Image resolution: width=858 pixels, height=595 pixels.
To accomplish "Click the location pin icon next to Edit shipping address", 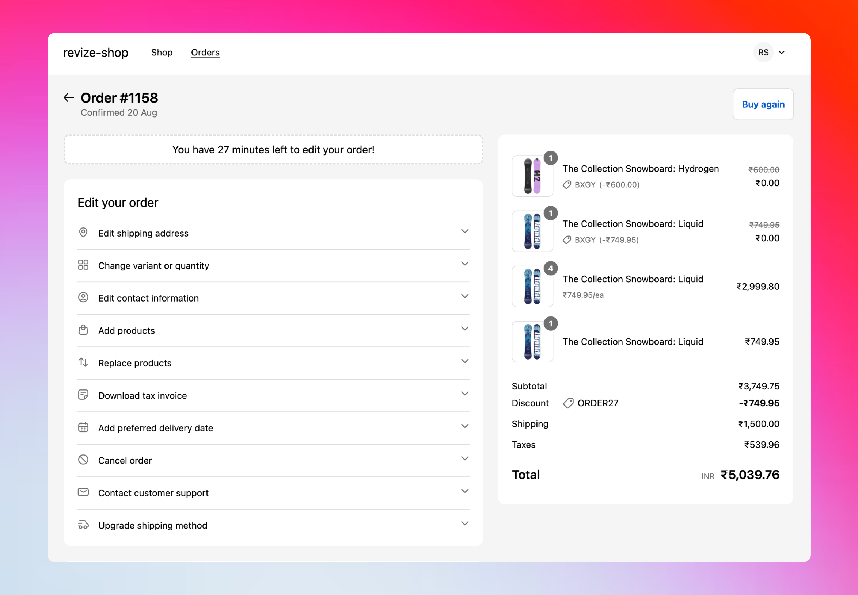I will click(83, 233).
